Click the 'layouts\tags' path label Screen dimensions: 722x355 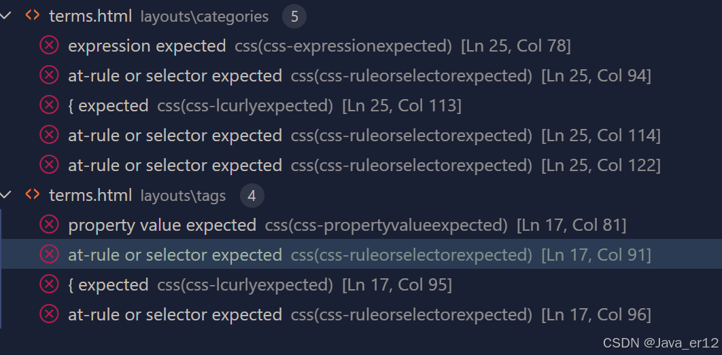183,196
